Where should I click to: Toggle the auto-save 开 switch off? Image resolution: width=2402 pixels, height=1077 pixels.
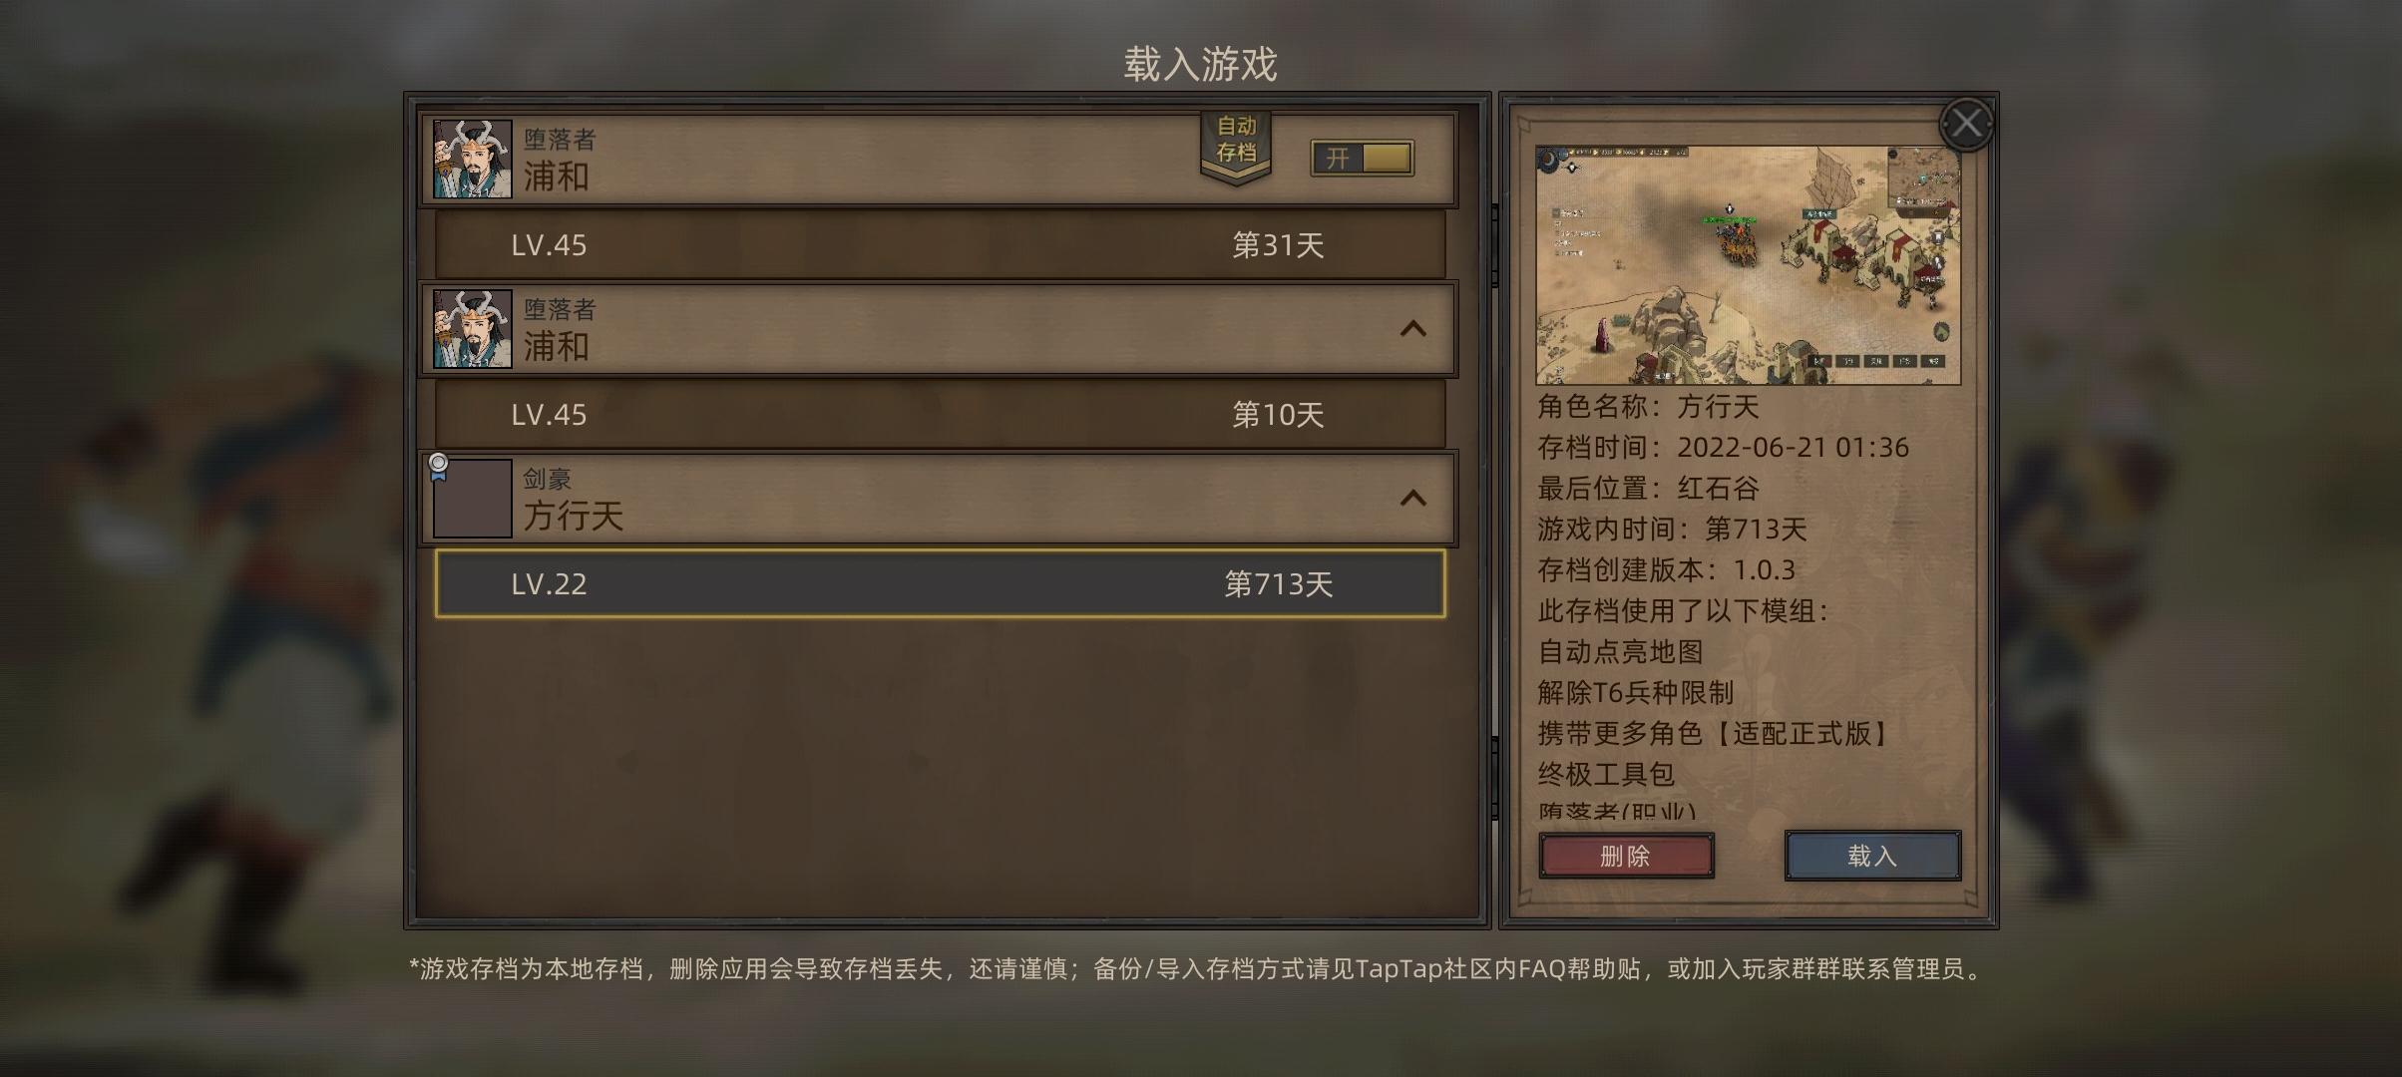coord(1362,158)
